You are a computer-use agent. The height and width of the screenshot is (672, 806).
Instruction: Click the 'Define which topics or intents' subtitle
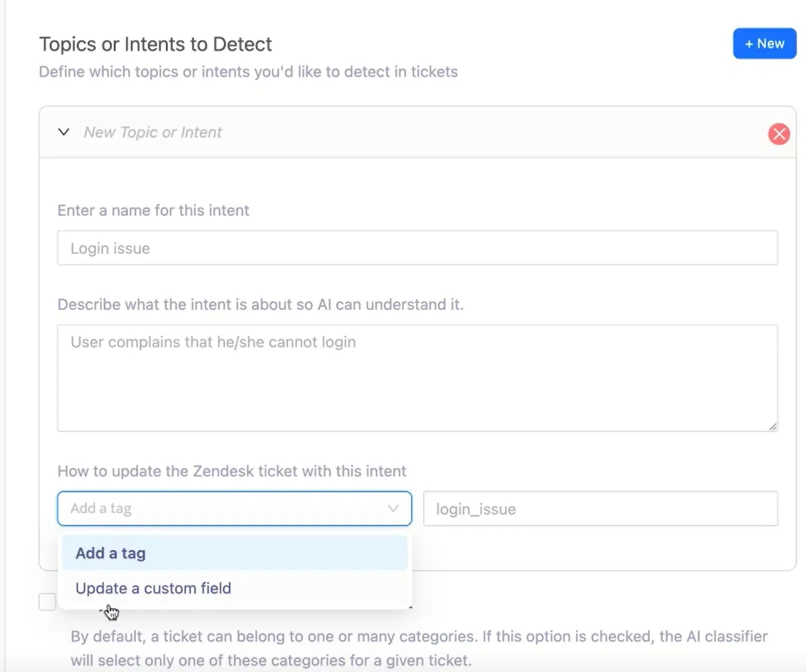coord(248,72)
